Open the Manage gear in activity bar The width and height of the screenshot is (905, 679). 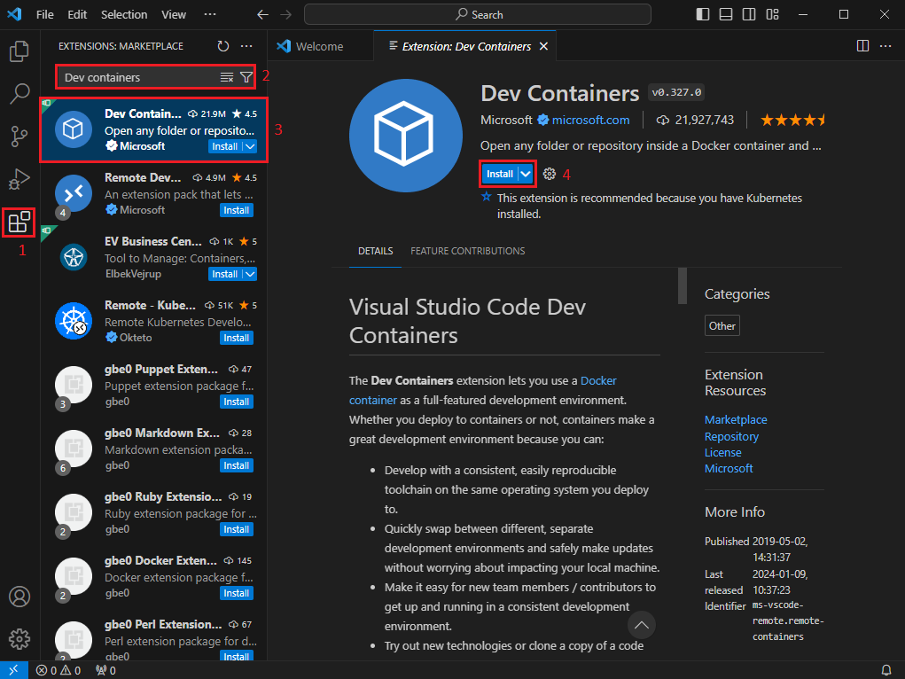click(19, 639)
